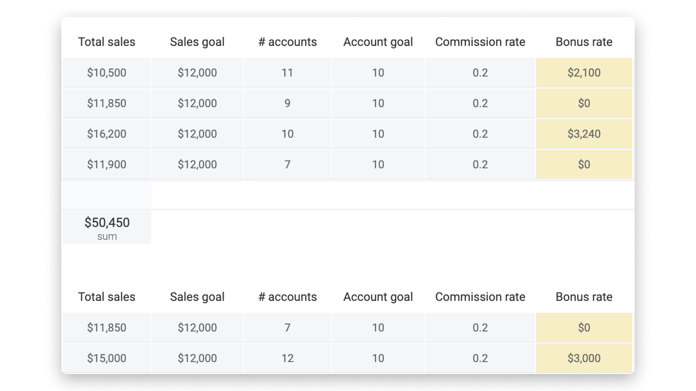Select the # accounts header in top table
696x391 pixels.
287,42
